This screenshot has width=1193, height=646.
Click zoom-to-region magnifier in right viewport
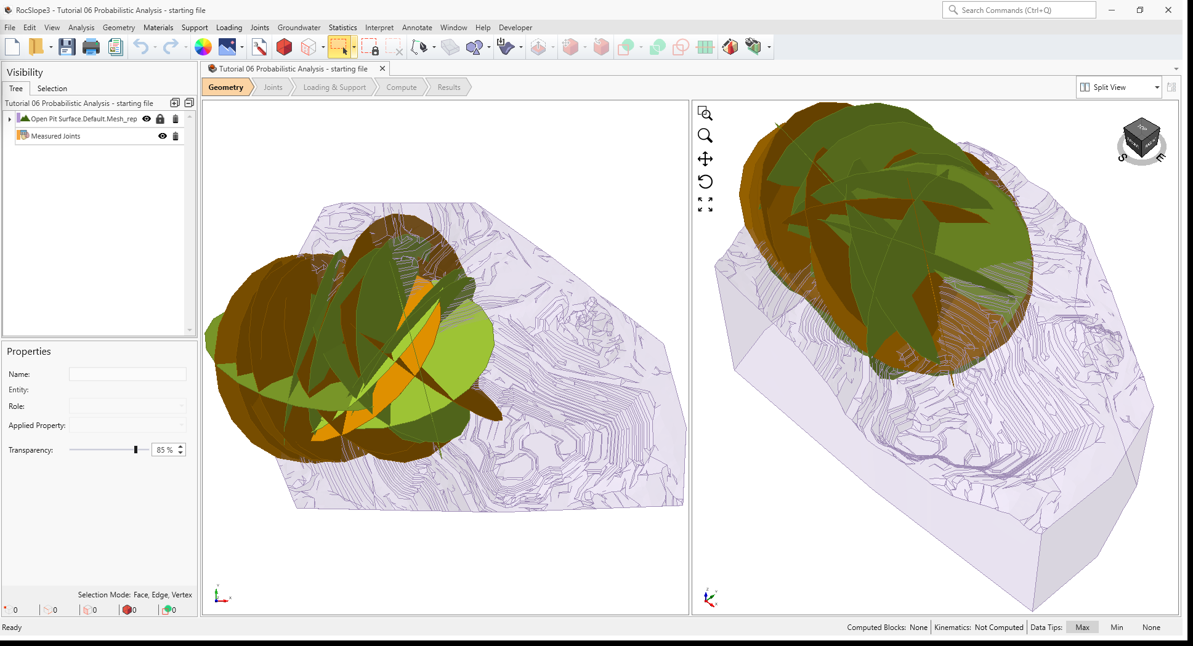(705, 113)
